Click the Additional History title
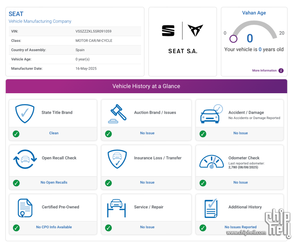The image size is (295, 243). pos(245,207)
